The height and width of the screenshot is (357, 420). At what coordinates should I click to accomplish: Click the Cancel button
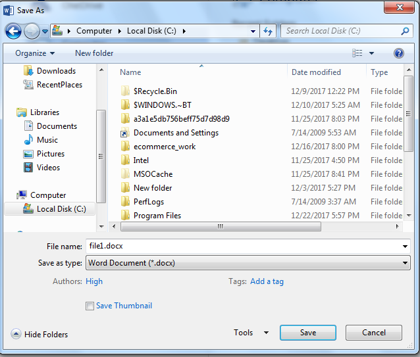tap(374, 333)
